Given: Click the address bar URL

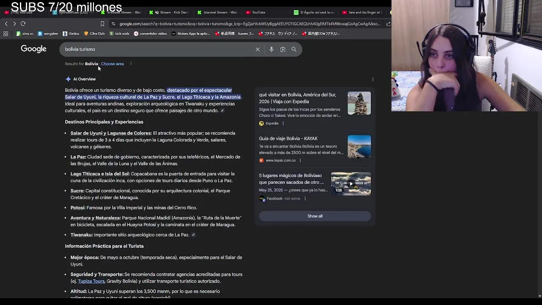Looking at the screenshot, I should [x=250, y=24].
